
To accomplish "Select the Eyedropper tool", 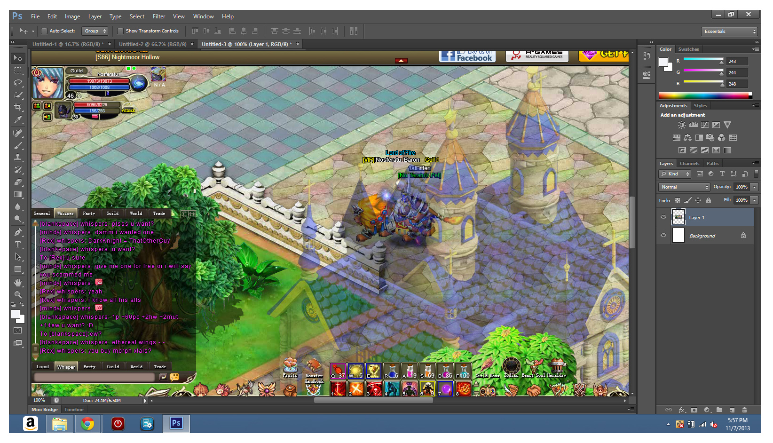I will pos(18,119).
